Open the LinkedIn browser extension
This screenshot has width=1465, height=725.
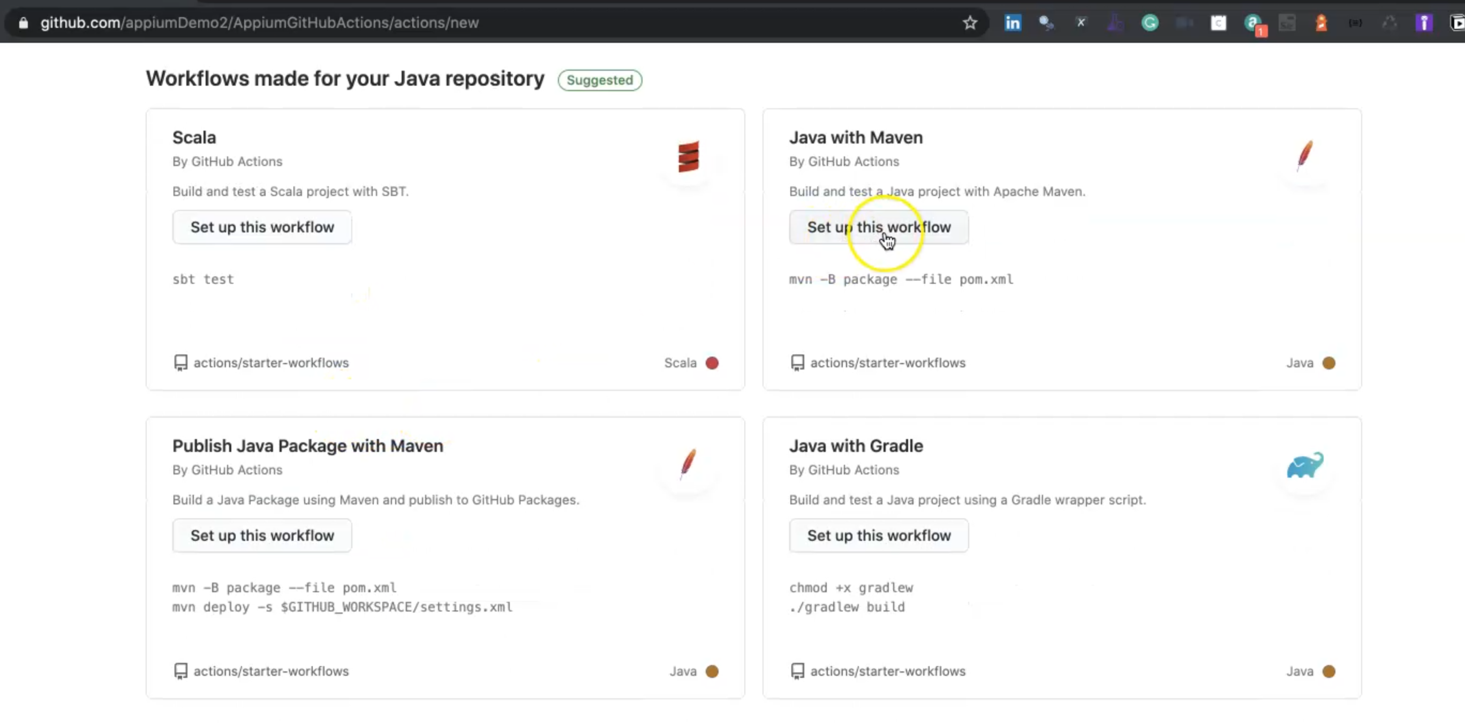[x=1013, y=22]
